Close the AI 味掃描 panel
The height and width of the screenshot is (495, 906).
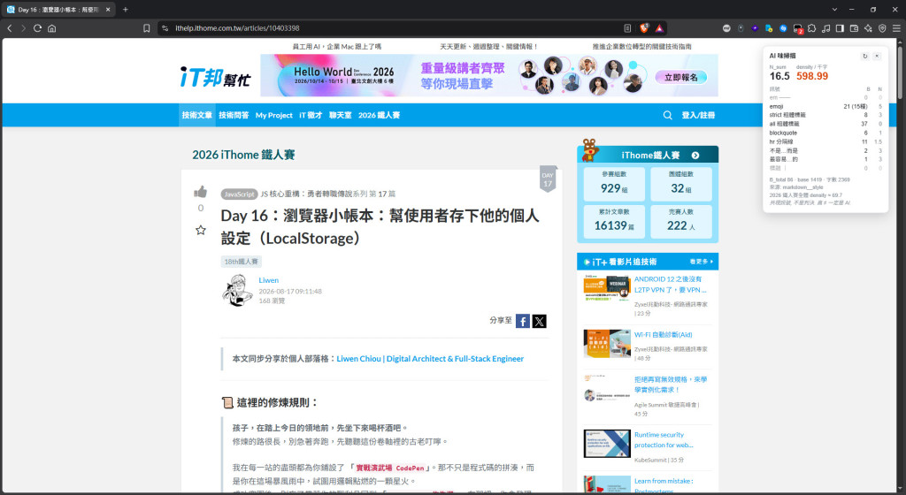click(x=877, y=56)
